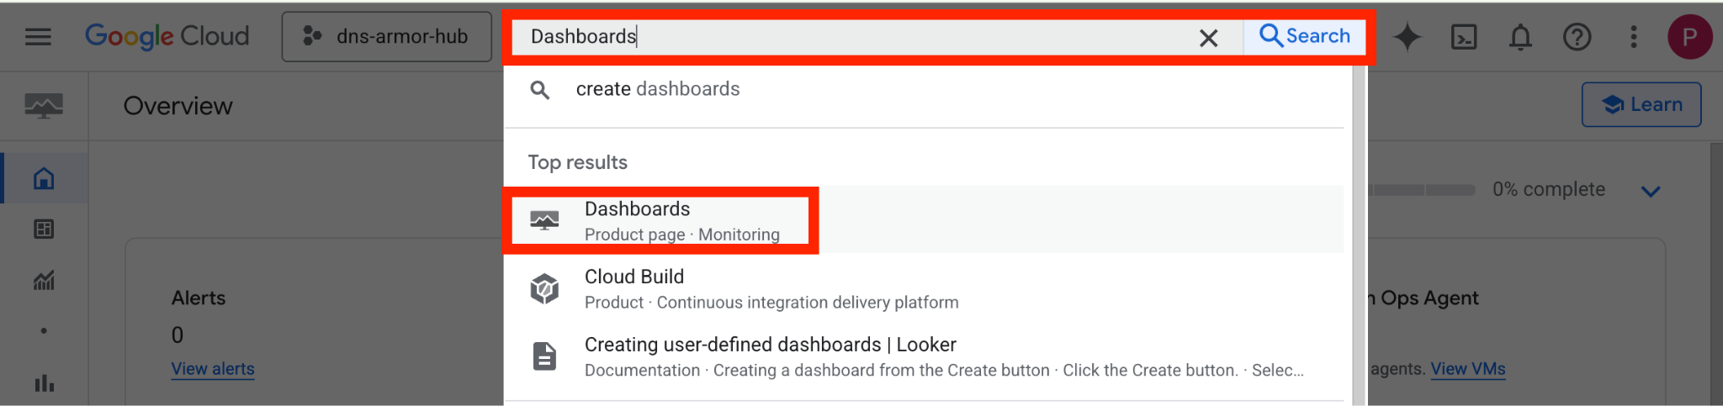1723x406 pixels.
Task: Open the hamburger navigation menu
Action: pos(38,37)
